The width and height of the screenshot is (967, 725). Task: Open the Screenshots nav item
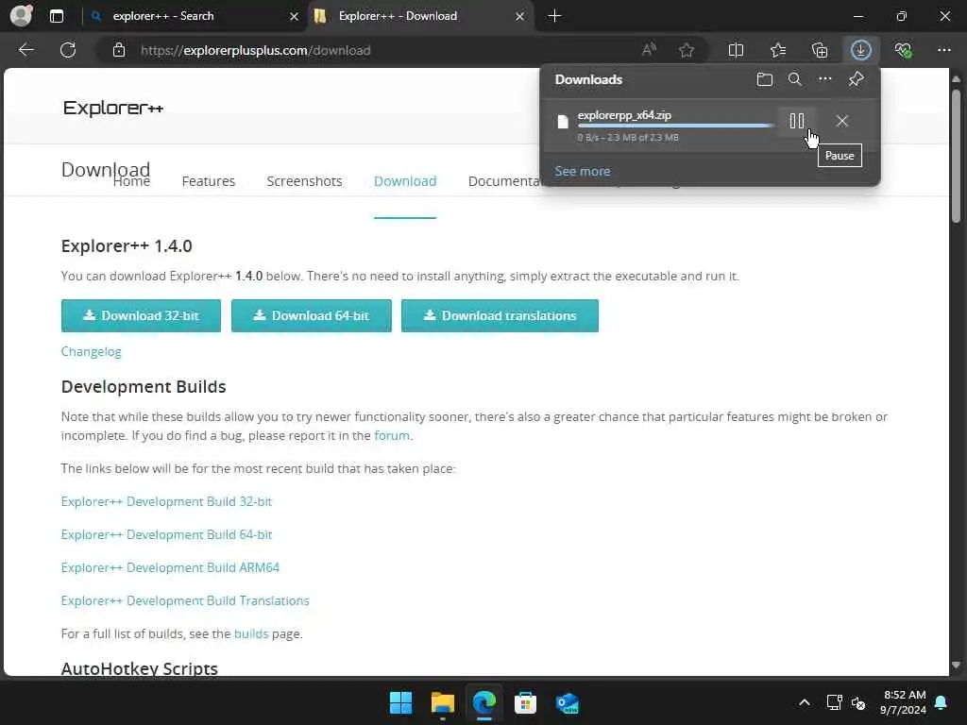click(304, 181)
